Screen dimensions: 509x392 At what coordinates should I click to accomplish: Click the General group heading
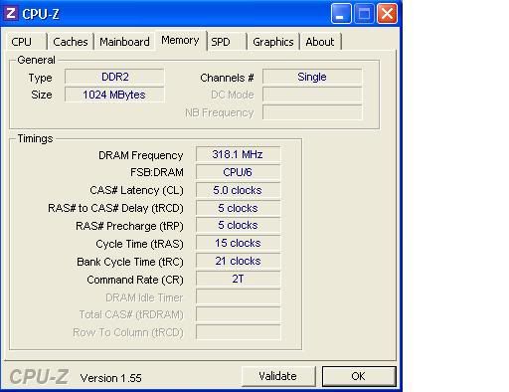[36, 60]
